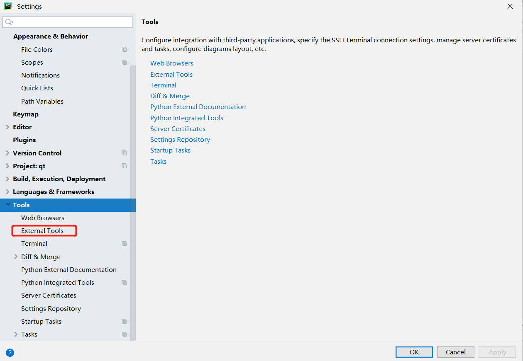Click the PyCharm logo in title bar
The height and width of the screenshot is (361, 523).
click(7, 6)
